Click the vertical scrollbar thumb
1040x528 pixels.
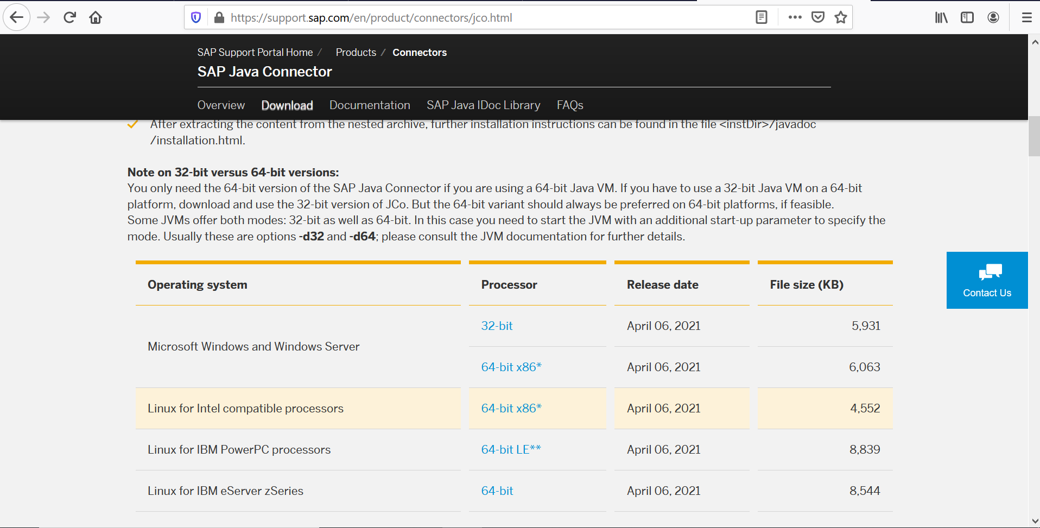pyautogui.click(x=1034, y=136)
